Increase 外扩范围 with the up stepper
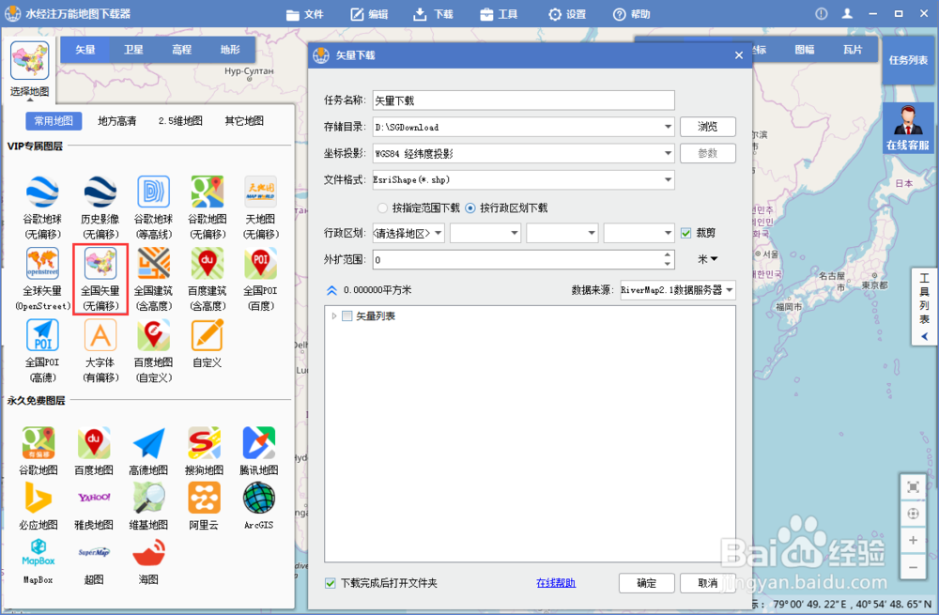This screenshot has width=939, height=615. [x=668, y=254]
